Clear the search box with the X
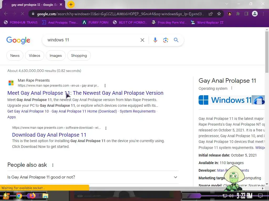The width and height of the screenshot is (269, 201). pos(142,40)
